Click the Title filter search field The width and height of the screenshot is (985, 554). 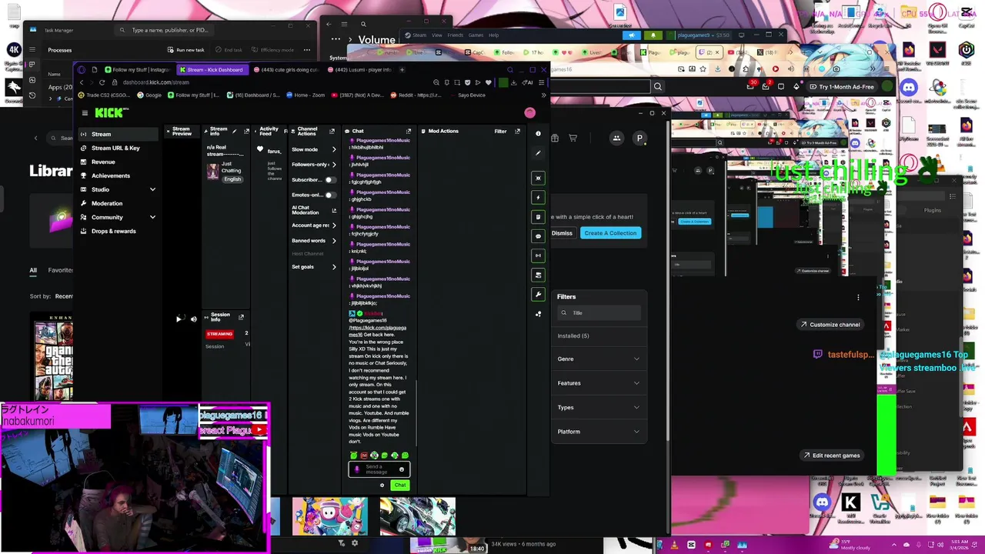(x=599, y=313)
